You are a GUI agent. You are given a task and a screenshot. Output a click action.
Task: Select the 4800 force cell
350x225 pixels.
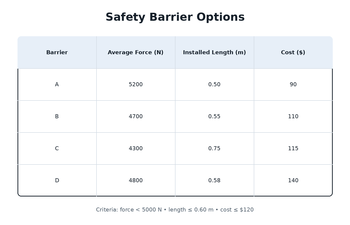tap(136, 180)
